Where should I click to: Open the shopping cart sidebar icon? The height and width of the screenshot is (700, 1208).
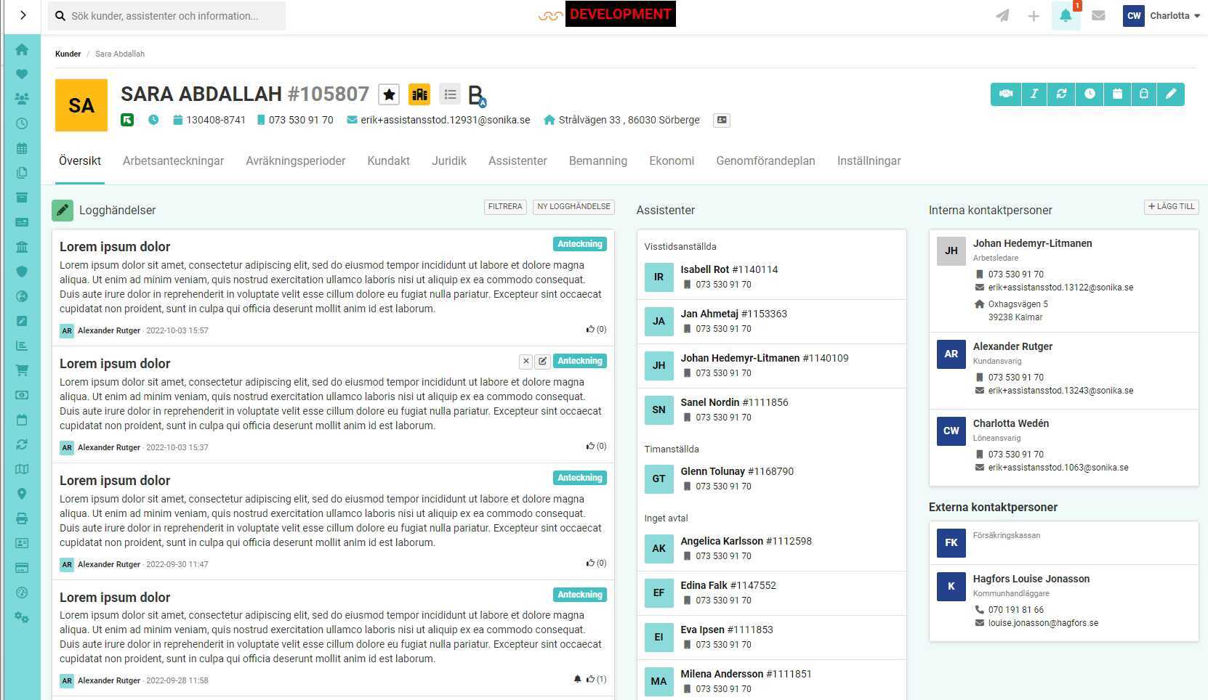[x=22, y=370]
